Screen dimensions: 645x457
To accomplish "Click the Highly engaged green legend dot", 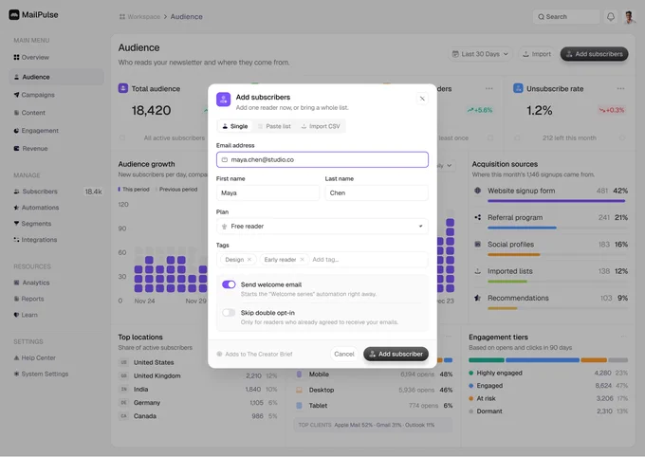I will (471, 373).
